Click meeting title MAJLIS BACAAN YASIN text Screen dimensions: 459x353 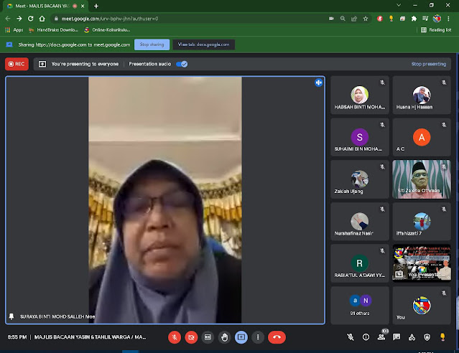tap(91, 337)
